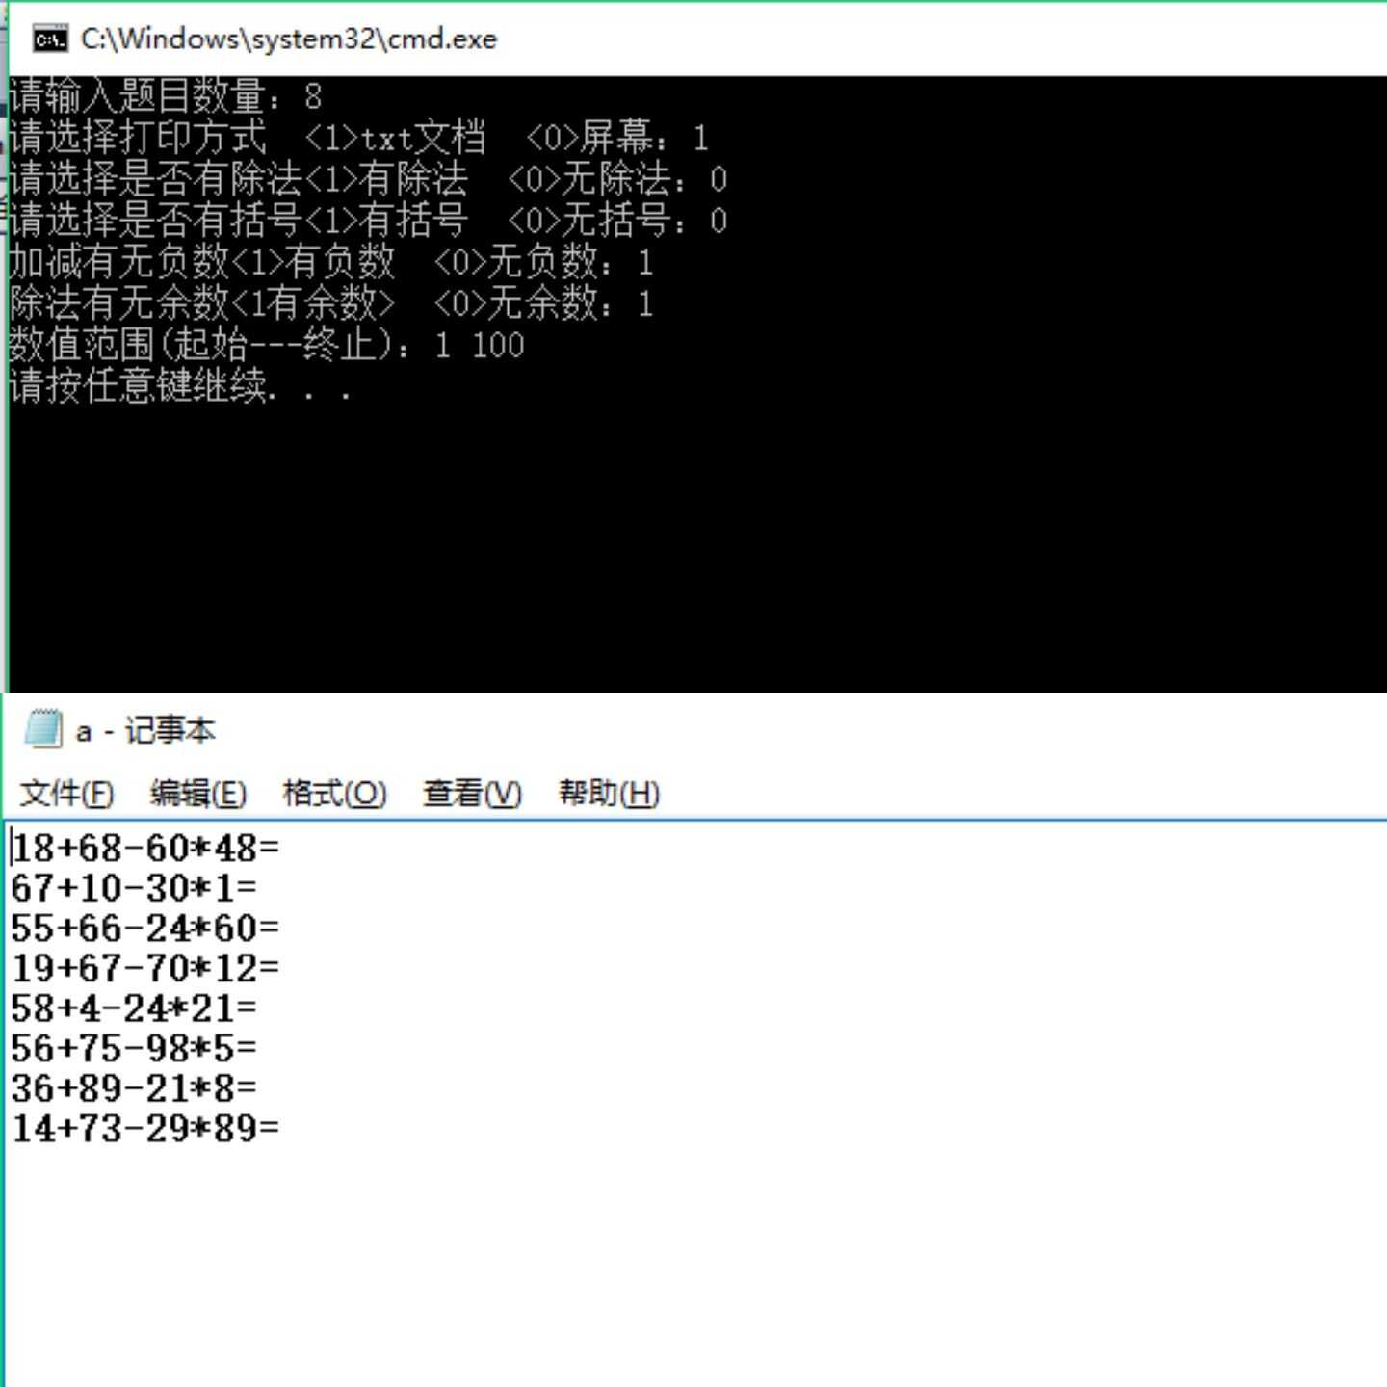This screenshot has height=1387, width=1387.
Task: Open the 格式(O) menu in Notepad
Action: (334, 794)
